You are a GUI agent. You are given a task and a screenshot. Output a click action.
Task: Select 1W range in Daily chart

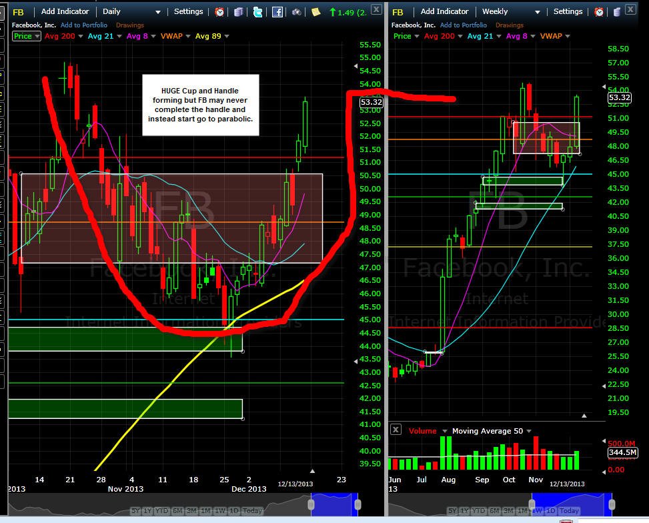[x=220, y=510]
